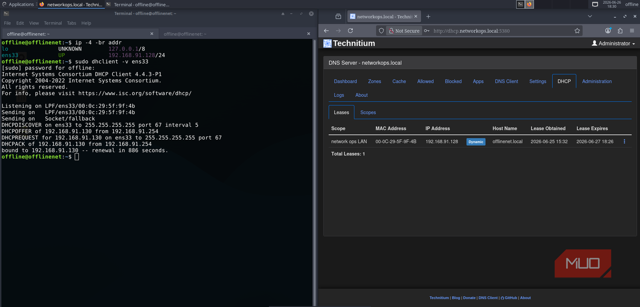Open the About footer link
This screenshot has width=640, height=307.
(525, 298)
